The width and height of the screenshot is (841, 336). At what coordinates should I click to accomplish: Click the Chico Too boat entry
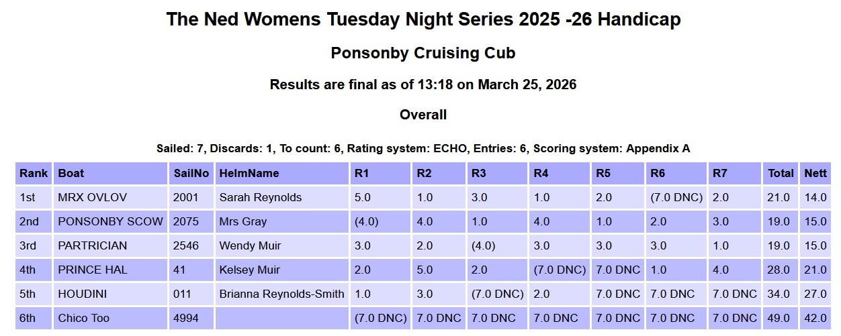coord(84,318)
